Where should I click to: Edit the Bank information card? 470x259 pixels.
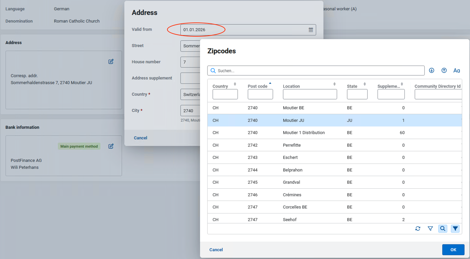(111, 146)
